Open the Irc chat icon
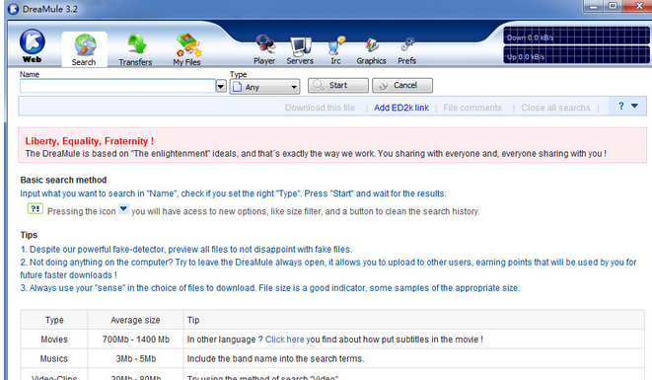Viewport: 652px width, 380px height. point(336,45)
